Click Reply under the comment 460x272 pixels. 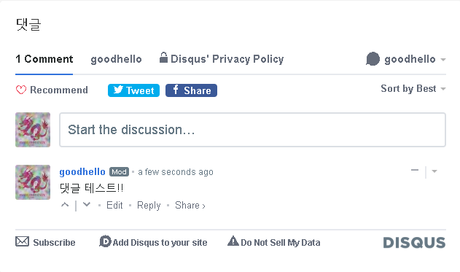click(149, 205)
